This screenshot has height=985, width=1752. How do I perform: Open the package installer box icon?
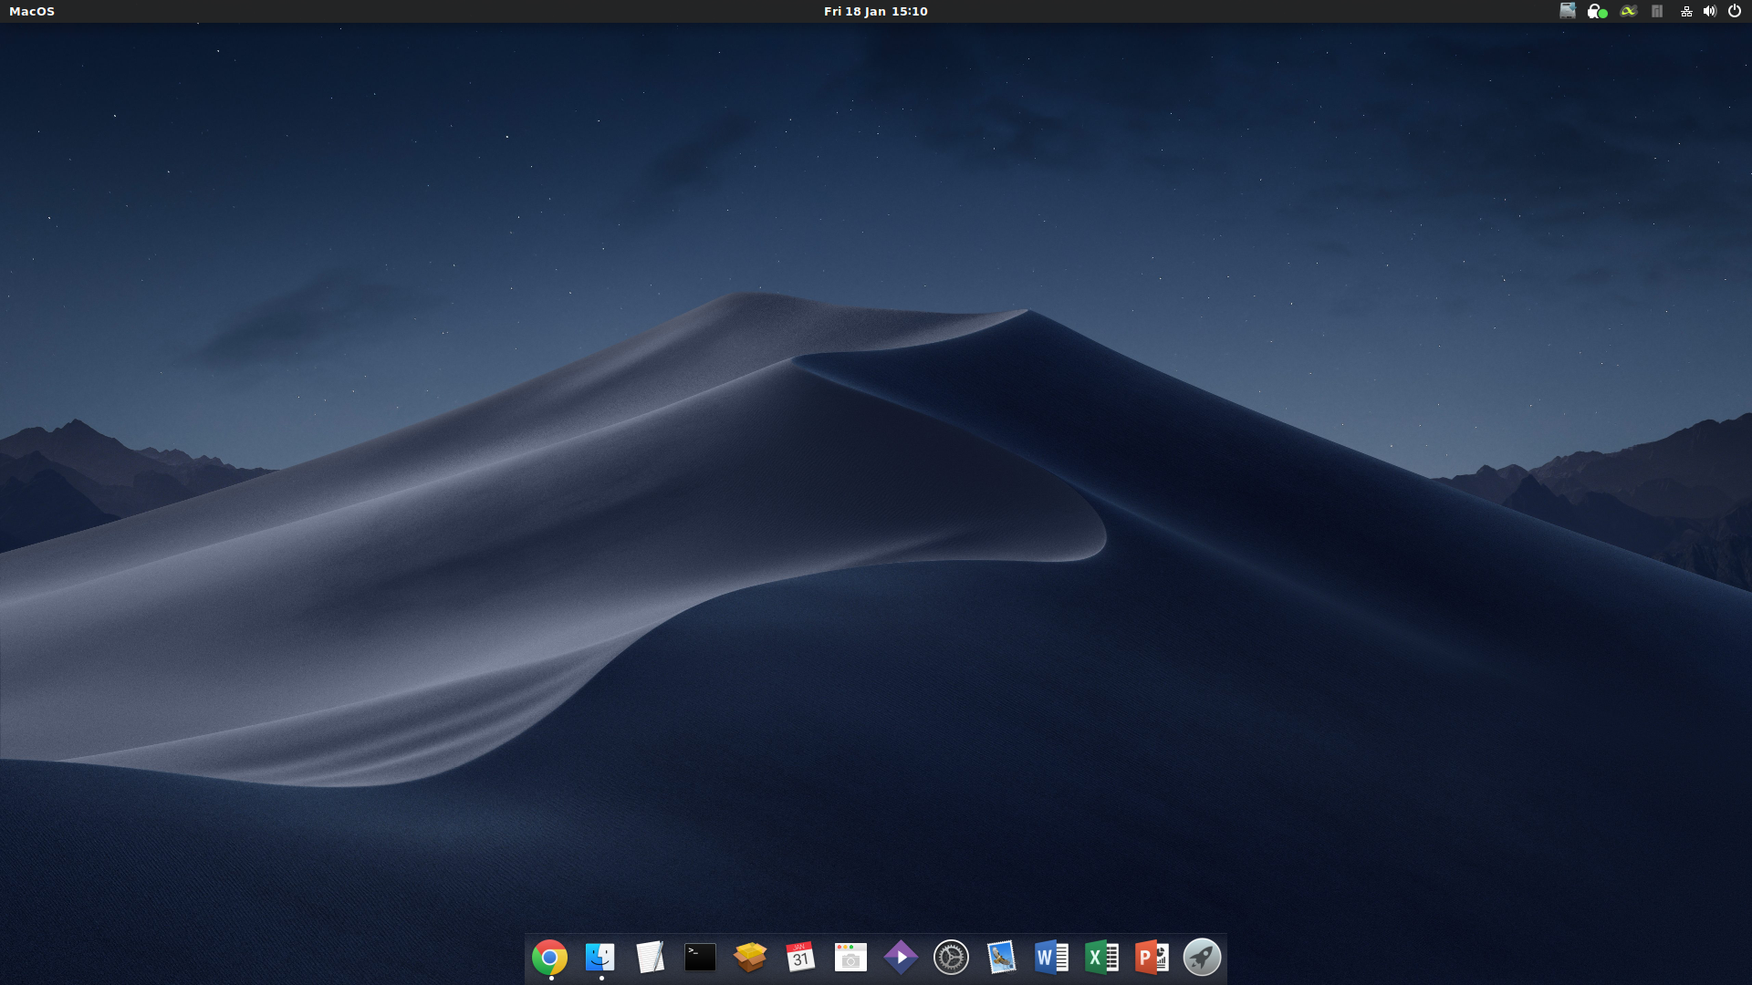750,958
